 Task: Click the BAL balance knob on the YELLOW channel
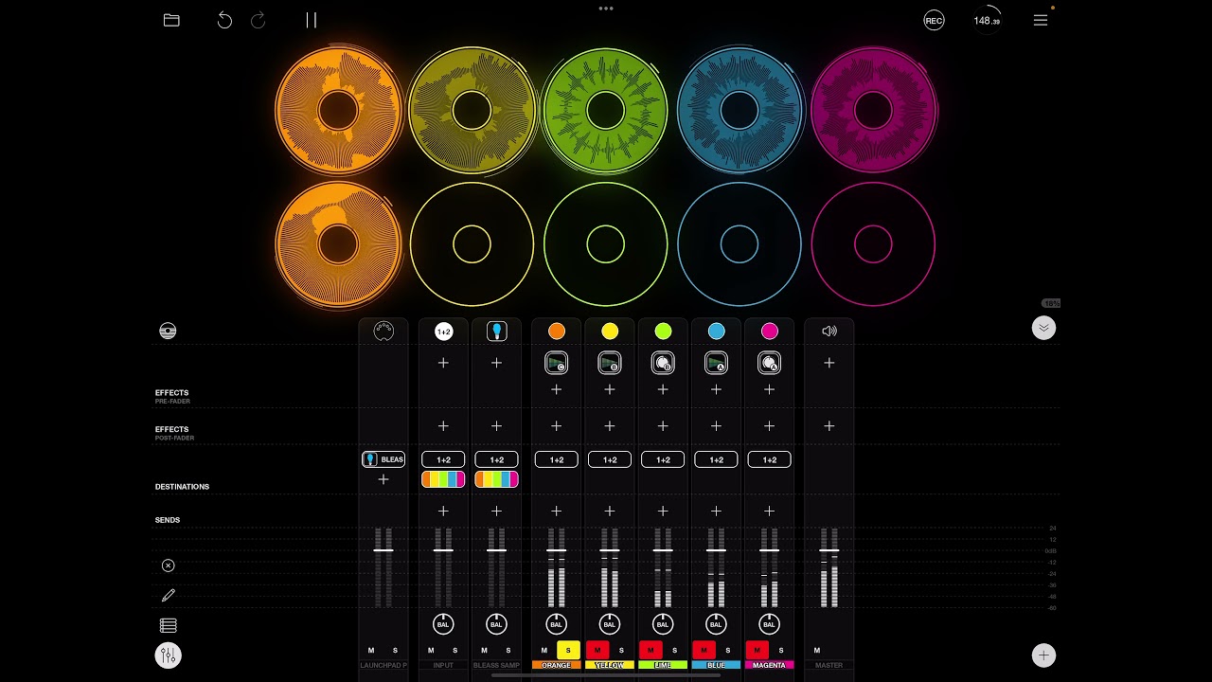[x=610, y=624]
